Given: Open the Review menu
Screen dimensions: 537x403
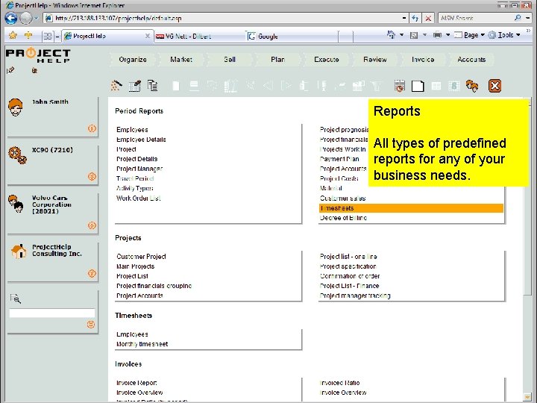Looking at the screenshot, I should point(374,59).
